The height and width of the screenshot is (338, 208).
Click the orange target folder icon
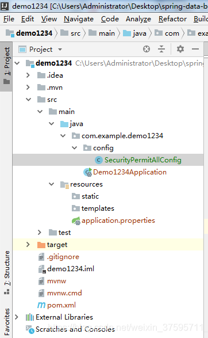(41, 245)
